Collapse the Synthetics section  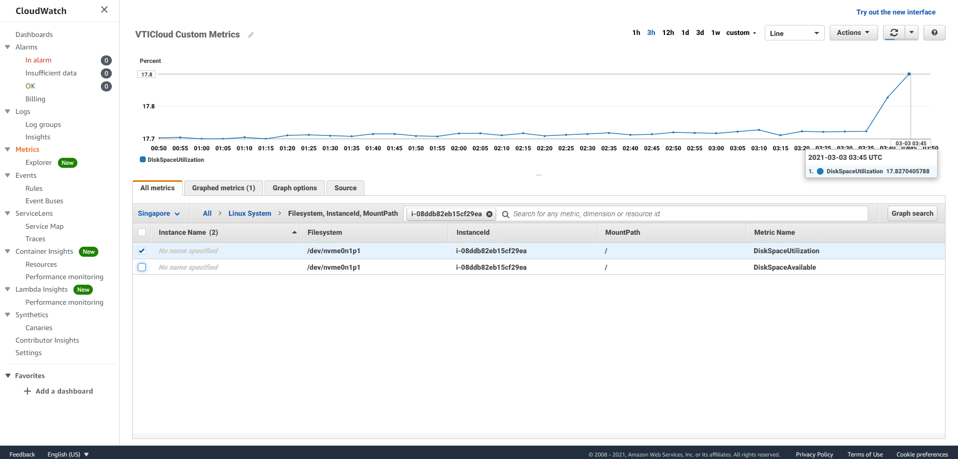[7, 315]
